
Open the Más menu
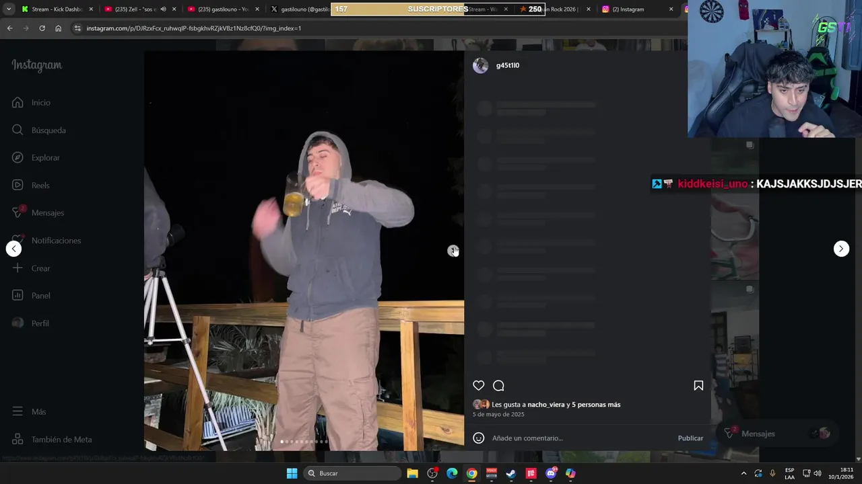29,411
